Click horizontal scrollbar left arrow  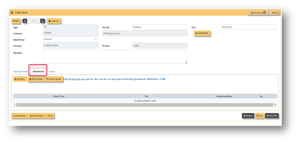14,105
